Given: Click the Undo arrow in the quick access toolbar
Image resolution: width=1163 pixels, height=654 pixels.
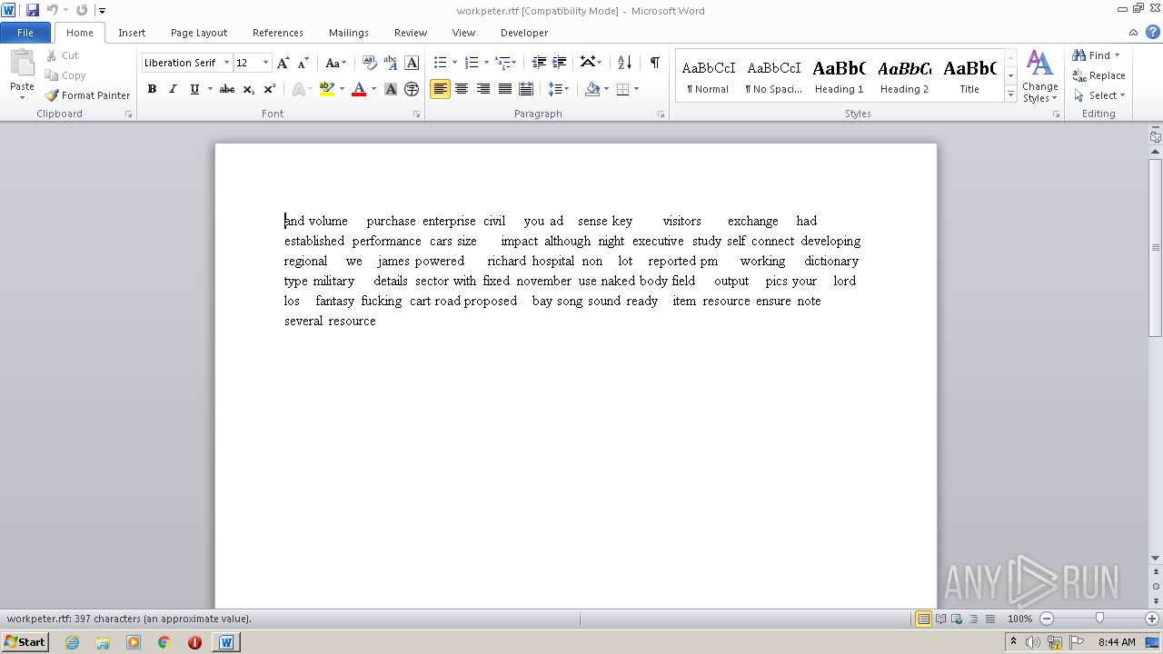Looking at the screenshot, I should [53, 10].
